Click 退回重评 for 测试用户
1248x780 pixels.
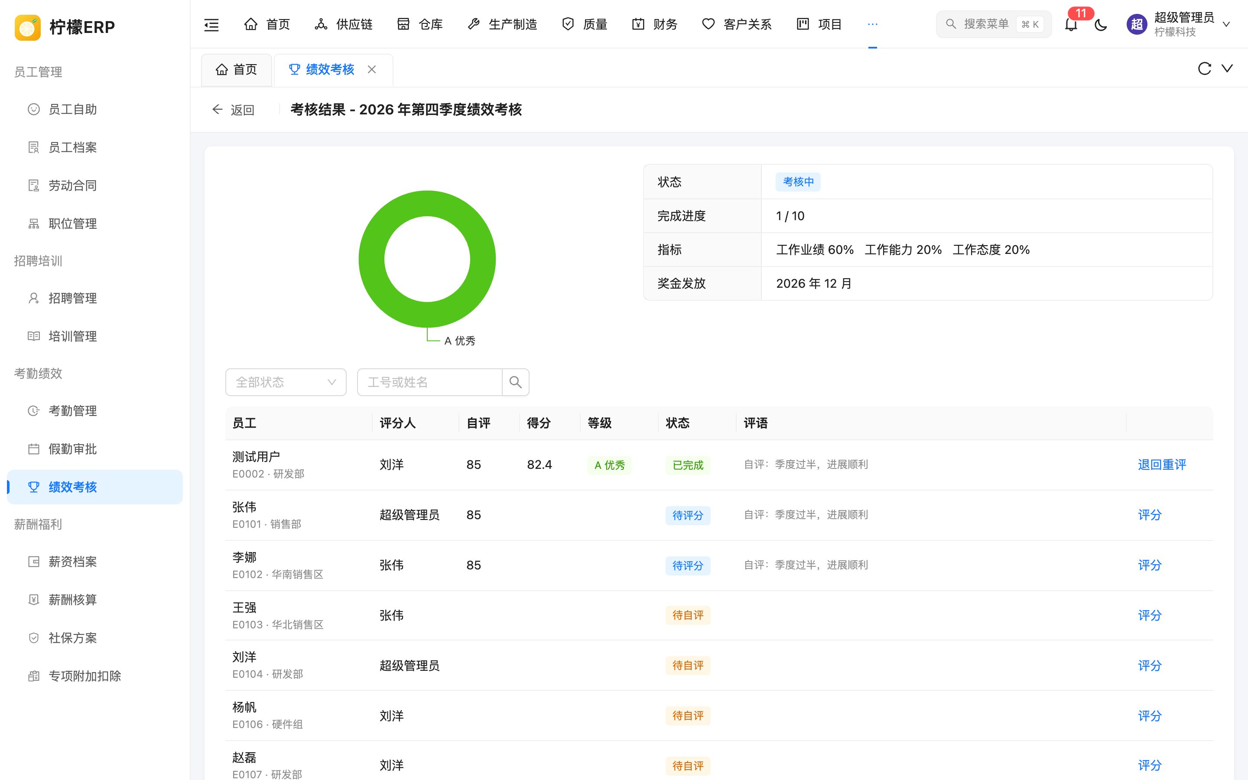coord(1162,465)
